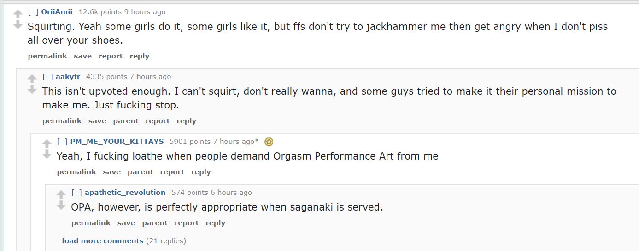Downvote aakyfr's comment
This screenshot has height=251, width=639.
click(32, 90)
